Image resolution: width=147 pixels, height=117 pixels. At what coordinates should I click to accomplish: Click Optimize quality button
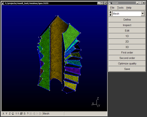point(127,63)
